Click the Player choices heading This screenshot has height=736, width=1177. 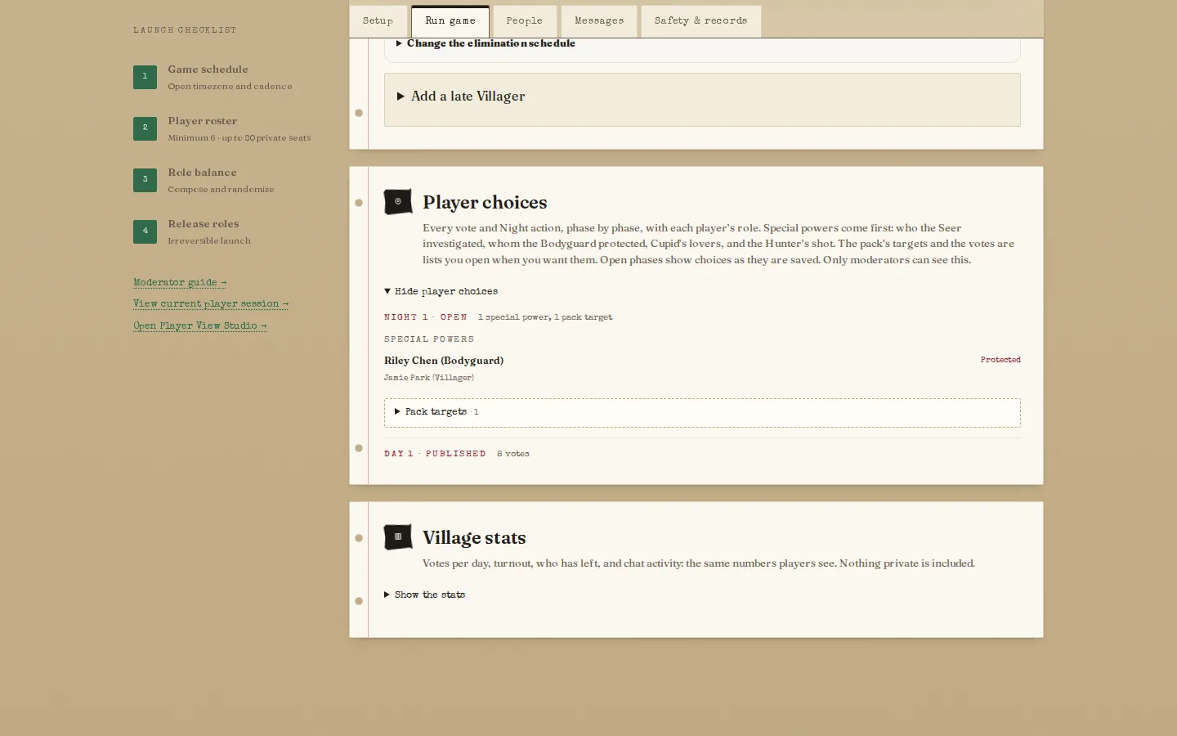485,202
